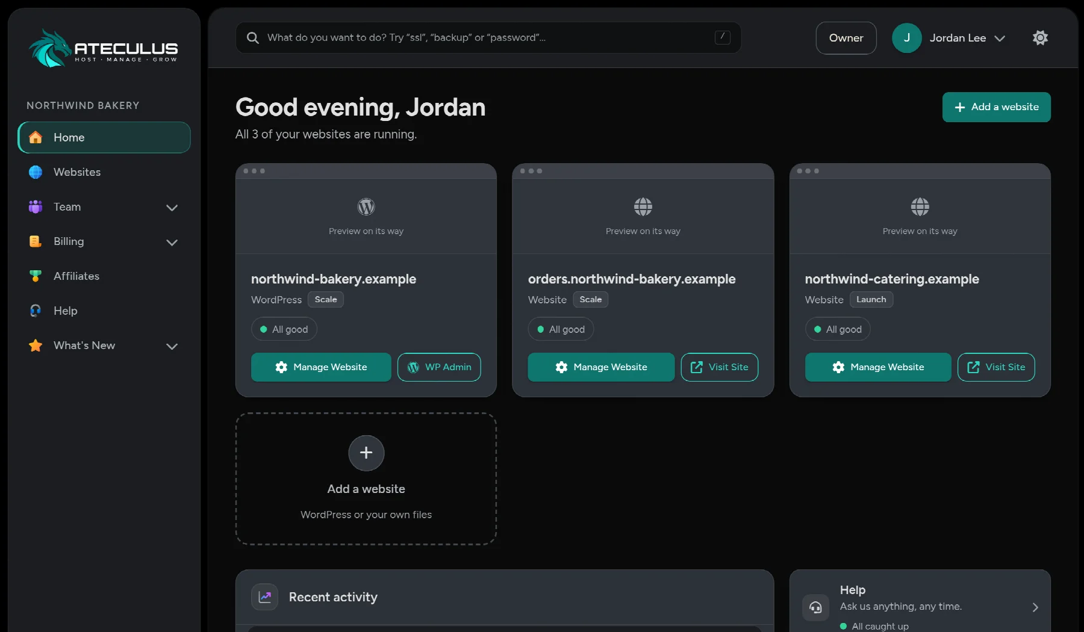This screenshot has width=1084, height=632.
Task: Click the dashed Add a website tile
Action: [366, 479]
